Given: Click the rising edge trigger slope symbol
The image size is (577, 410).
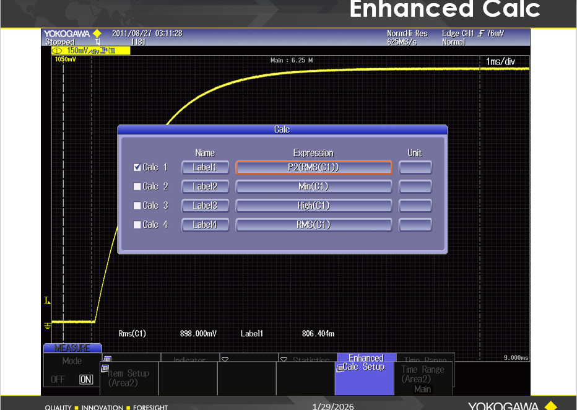Looking at the screenshot, I should point(480,33).
